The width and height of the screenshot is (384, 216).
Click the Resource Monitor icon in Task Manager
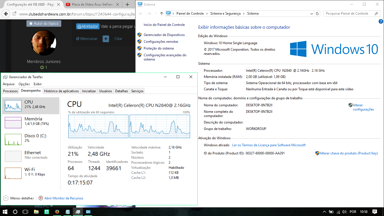pyautogui.click(x=41, y=198)
